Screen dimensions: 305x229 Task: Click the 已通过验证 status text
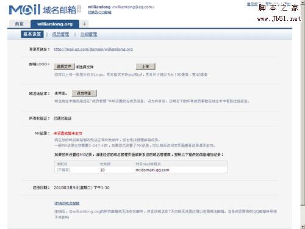(x=62, y=118)
